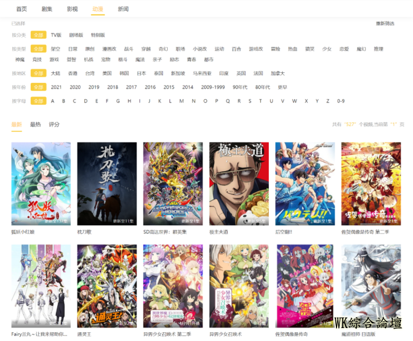Pick the 推理 genre filter
Viewport: 413px width, 341px height.
pyautogui.click(x=378, y=49)
